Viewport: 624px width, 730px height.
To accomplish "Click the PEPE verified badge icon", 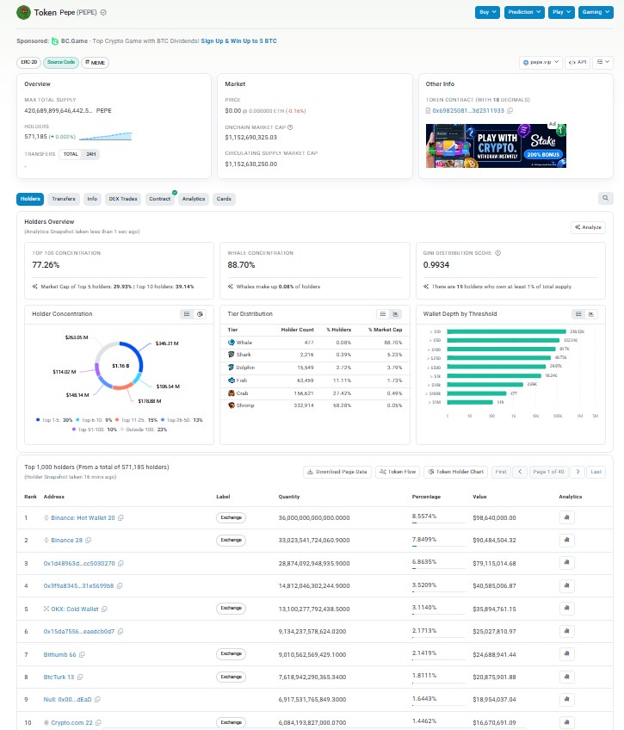I will [103, 13].
